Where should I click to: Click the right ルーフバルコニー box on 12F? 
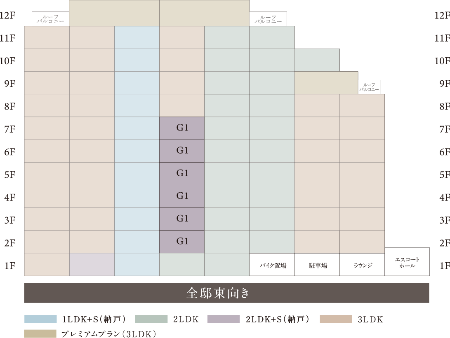[268, 19]
